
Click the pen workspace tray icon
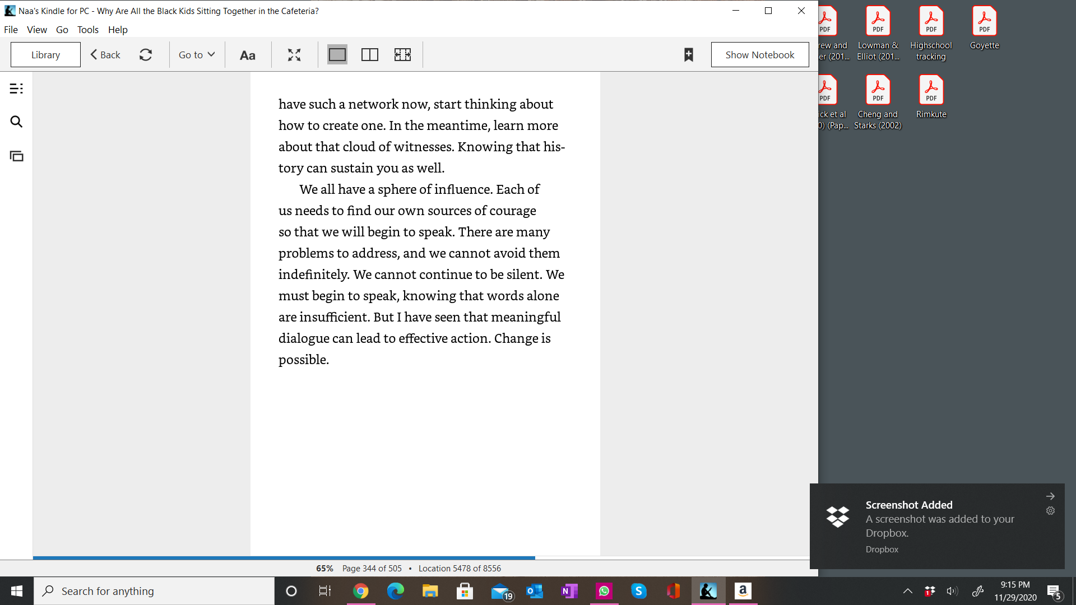point(978,591)
